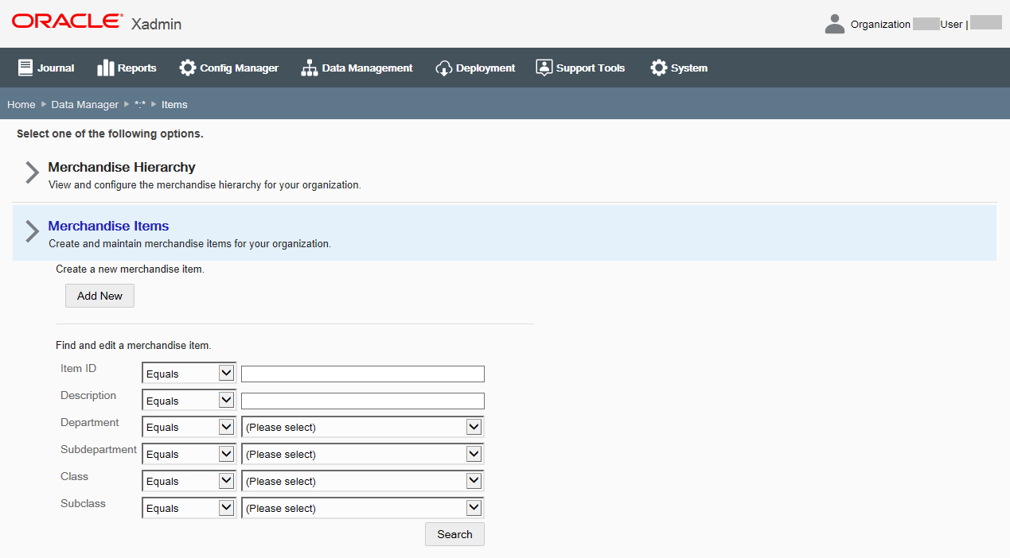Image resolution: width=1010 pixels, height=558 pixels.
Task: Open Subclass (Please select) value dropdown
Action: (363, 508)
